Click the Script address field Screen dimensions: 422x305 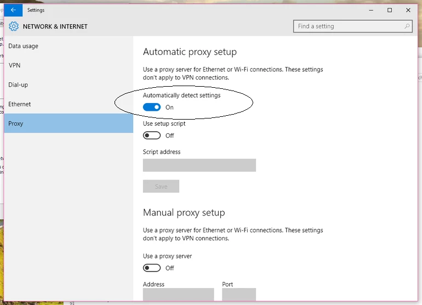click(x=199, y=165)
